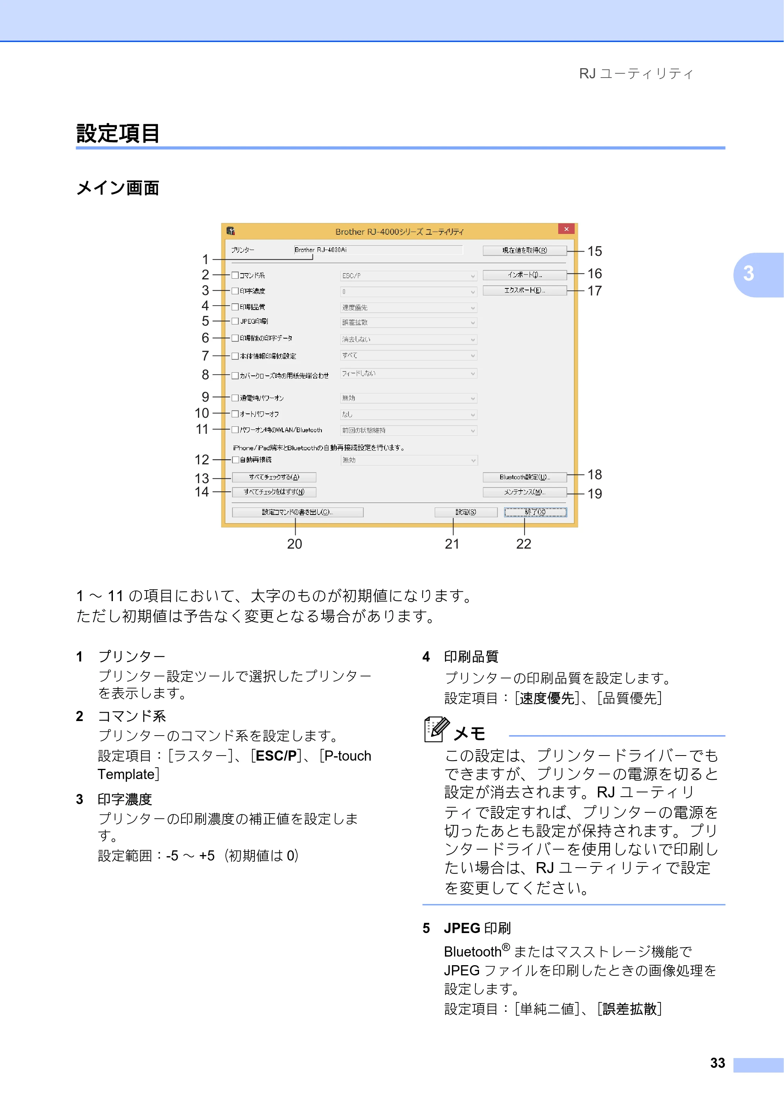
Task: Toggle the JPEG印刷 checkbox
Action: tap(235, 321)
